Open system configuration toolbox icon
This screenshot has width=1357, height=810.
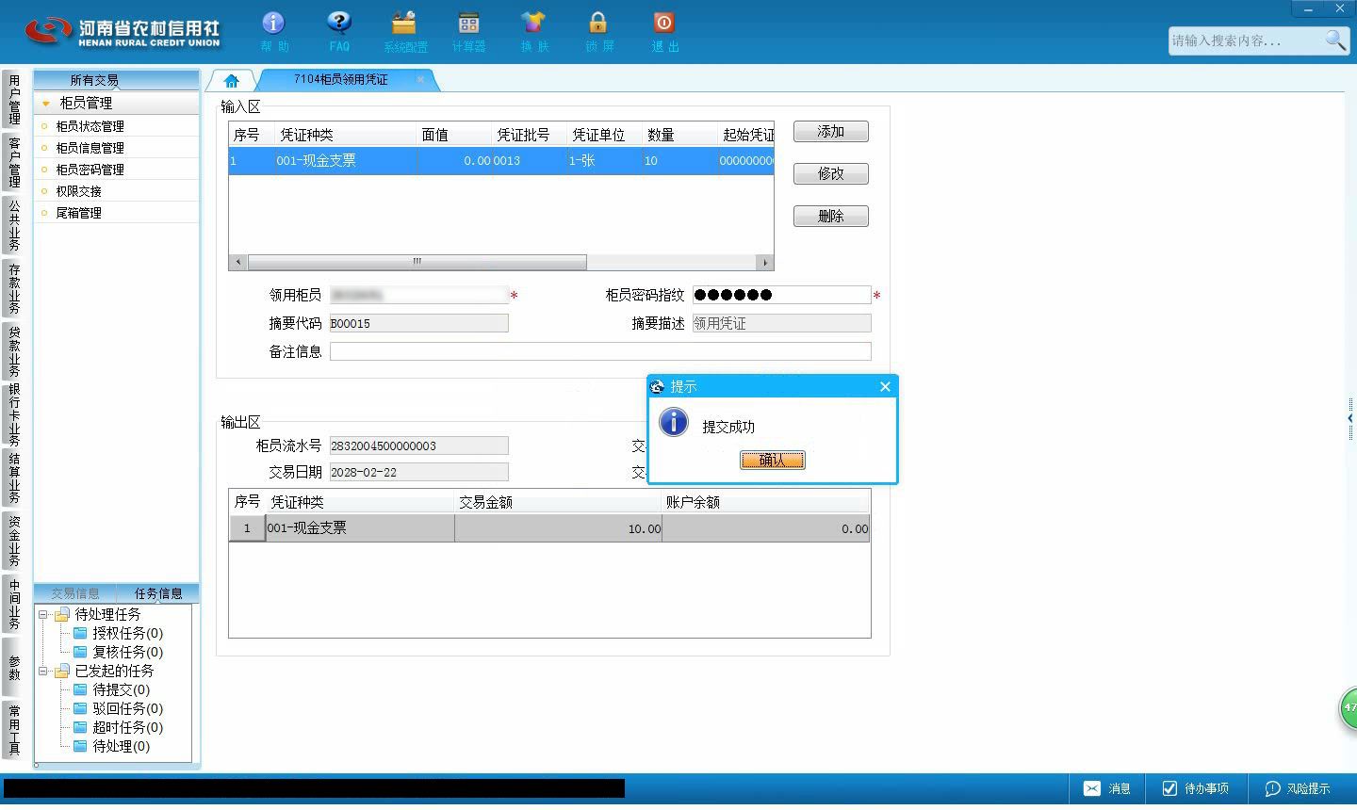click(x=404, y=23)
